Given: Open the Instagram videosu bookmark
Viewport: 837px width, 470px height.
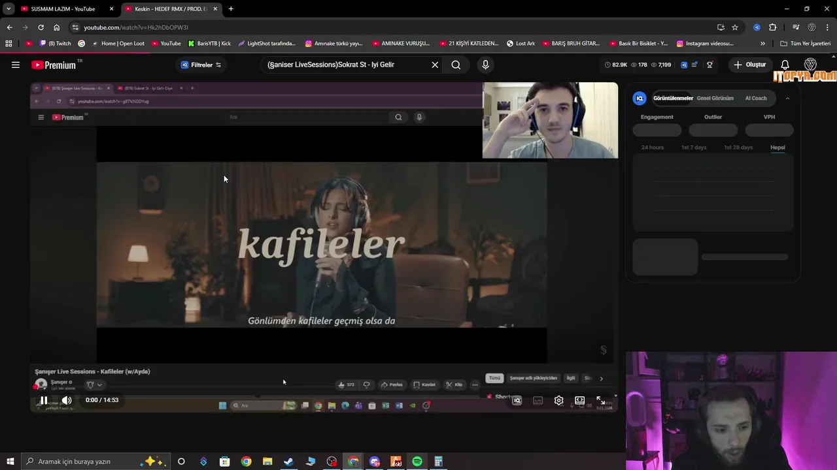Looking at the screenshot, I should [705, 44].
